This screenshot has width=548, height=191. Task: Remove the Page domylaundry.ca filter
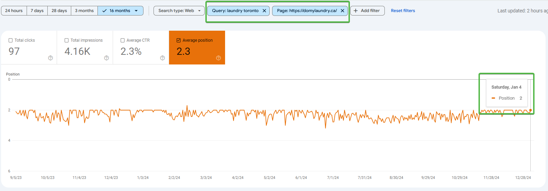(342, 11)
